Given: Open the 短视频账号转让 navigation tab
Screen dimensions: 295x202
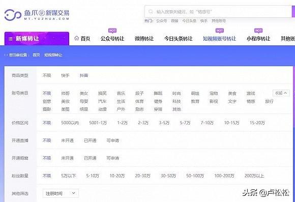Looking at the screenshot, I should 219,39.
